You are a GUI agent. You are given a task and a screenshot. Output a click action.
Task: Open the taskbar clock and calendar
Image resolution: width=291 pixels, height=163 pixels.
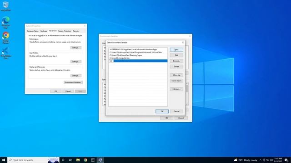(x=278, y=160)
